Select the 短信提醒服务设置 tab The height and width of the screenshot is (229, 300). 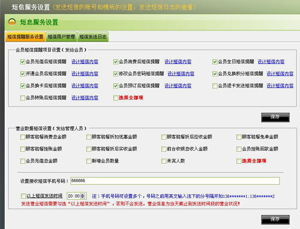point(25,37)
